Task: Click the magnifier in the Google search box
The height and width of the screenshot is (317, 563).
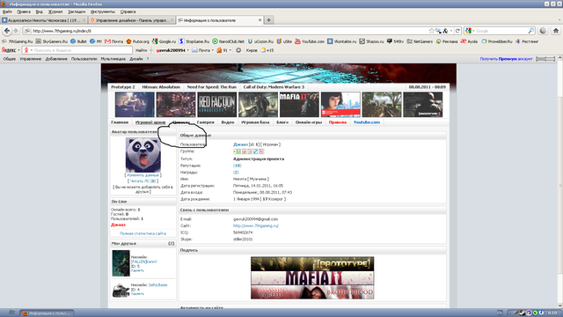Action: [530, 31]
